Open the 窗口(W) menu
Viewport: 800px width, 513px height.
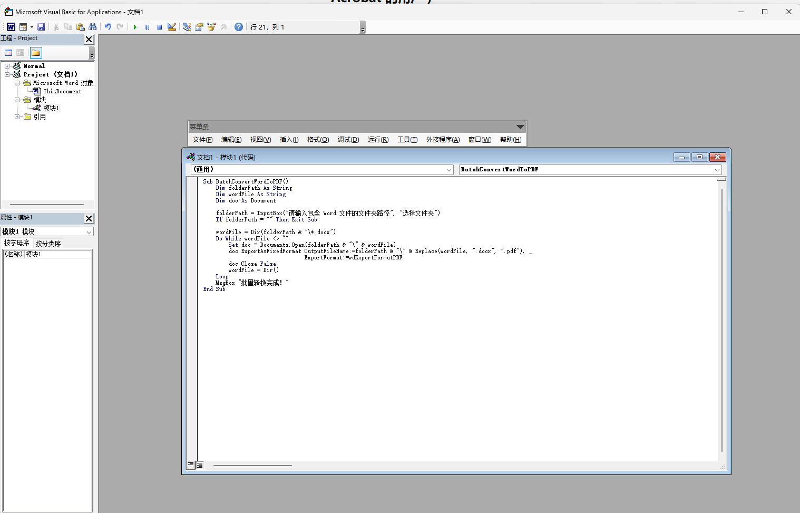[x=480, y=140]
